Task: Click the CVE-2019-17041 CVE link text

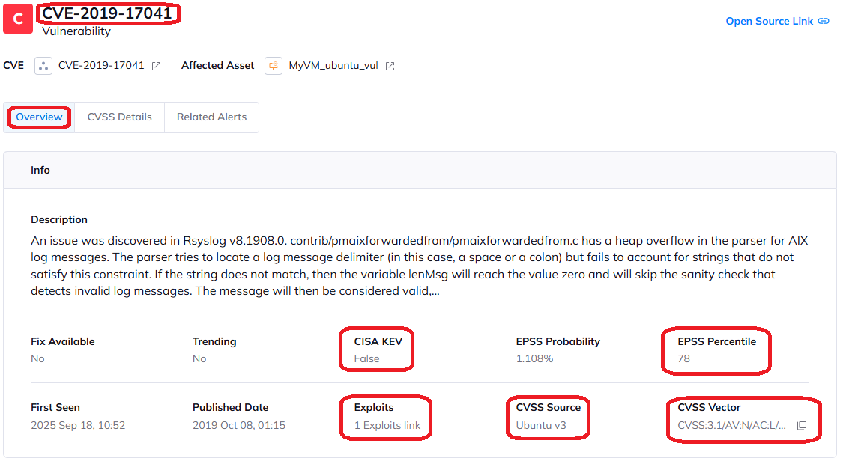Action: (101, 66)
